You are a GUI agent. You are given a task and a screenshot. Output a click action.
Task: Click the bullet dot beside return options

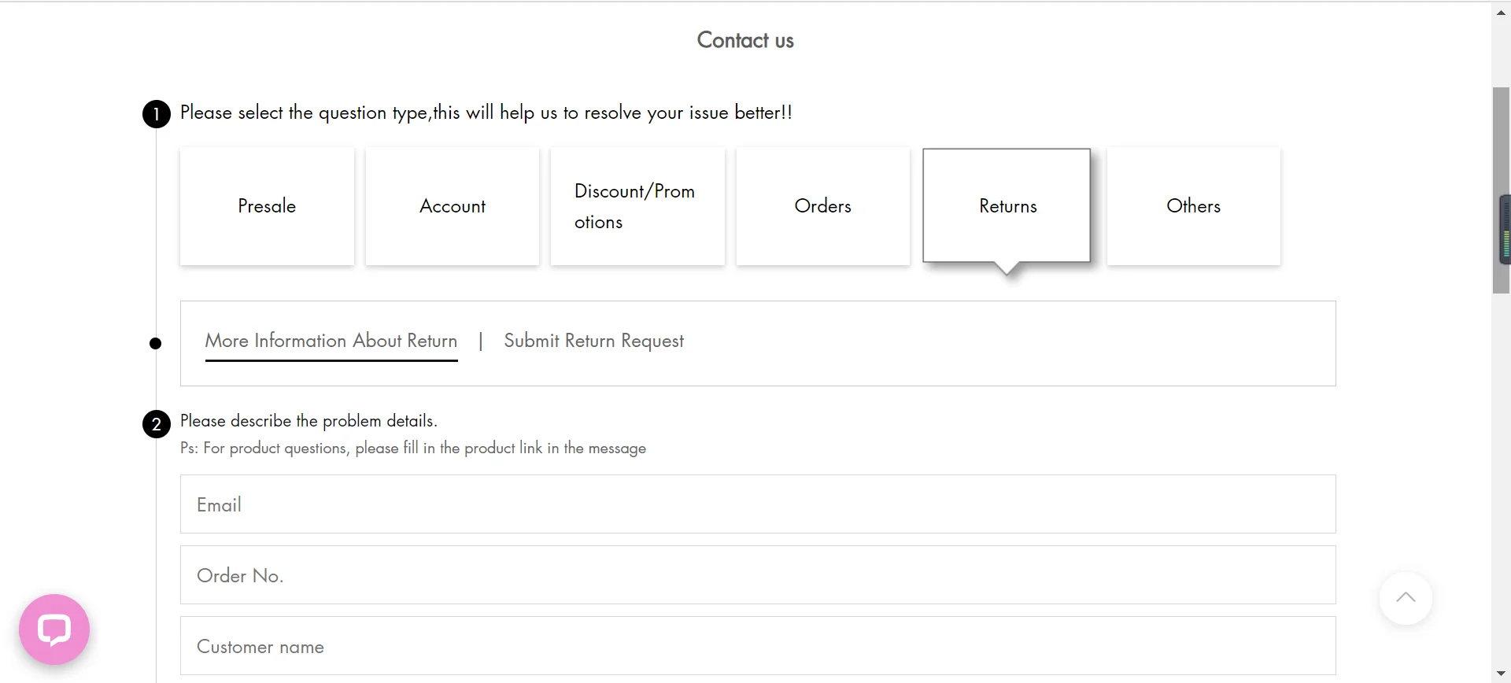[x=156, y=343]
